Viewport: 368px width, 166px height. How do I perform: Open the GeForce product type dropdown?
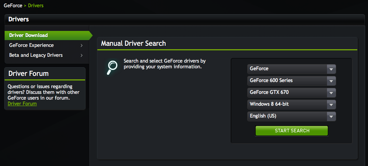(x=291, y=69)
